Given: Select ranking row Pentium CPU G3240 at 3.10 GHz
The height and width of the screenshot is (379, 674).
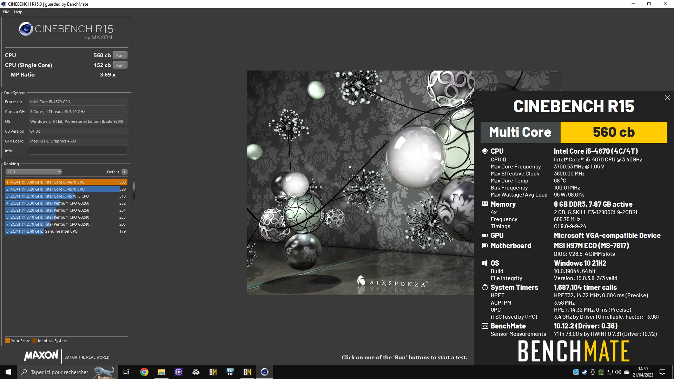Looking at the screenshot, I should tap(66, 217).
